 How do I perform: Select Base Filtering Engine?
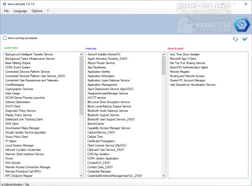(18, 63)
